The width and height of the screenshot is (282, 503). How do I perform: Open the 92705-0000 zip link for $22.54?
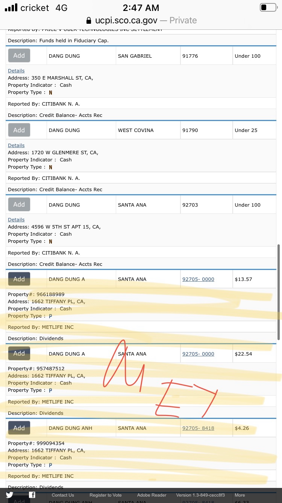(x=198, y=354)
